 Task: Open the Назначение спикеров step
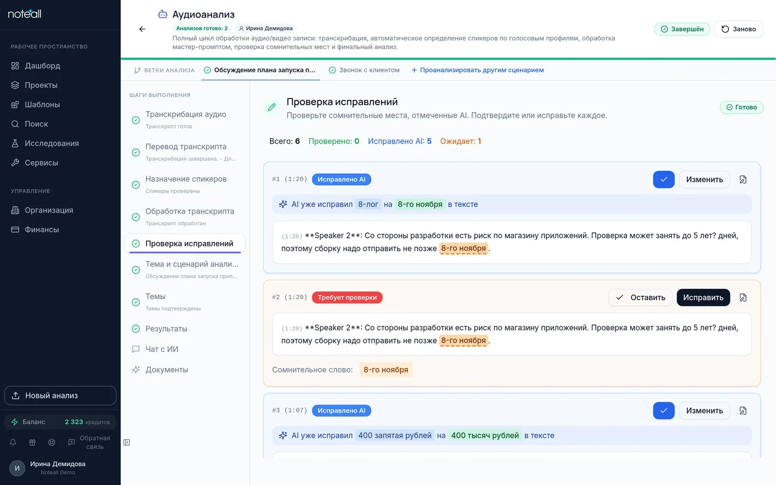185,184
